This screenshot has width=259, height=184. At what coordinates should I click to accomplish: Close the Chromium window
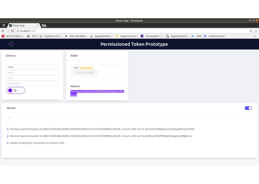[257, 20]
